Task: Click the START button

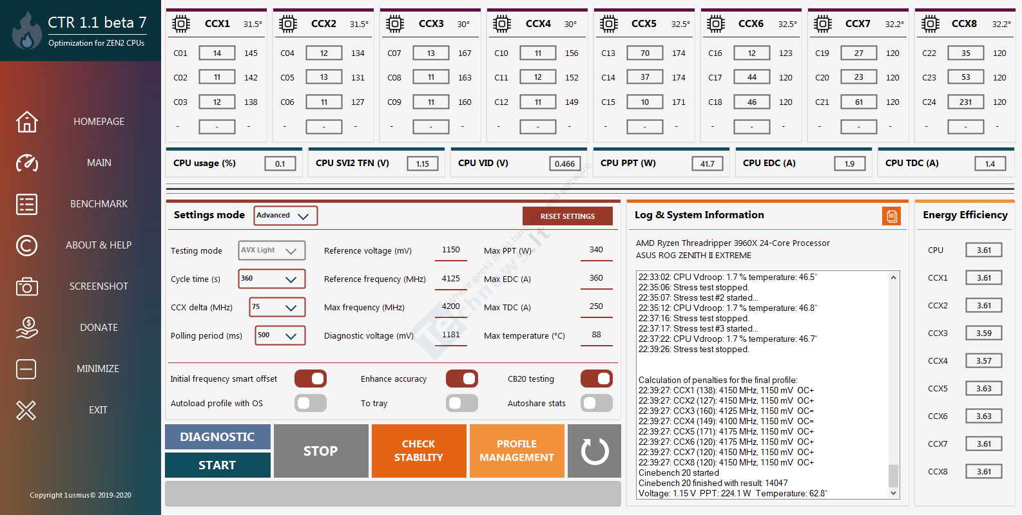Action: pos(218,465)
